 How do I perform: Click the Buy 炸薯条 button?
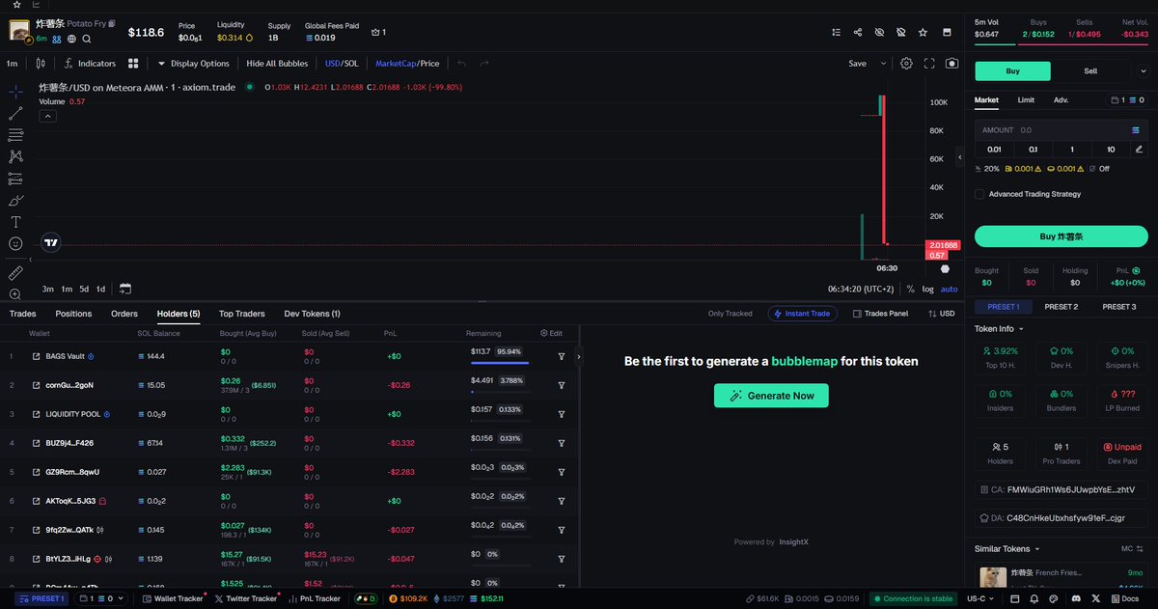point(1061,236)
